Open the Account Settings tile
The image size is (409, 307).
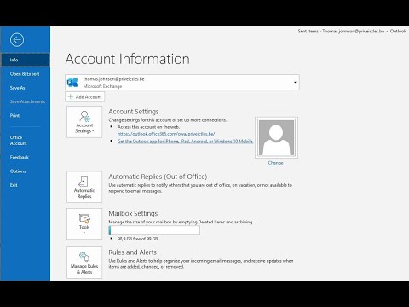84,122
